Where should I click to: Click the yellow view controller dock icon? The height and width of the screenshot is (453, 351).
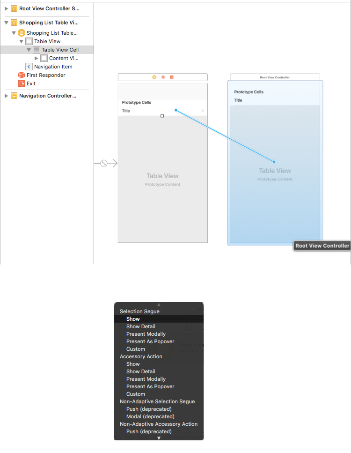[154, 77]
